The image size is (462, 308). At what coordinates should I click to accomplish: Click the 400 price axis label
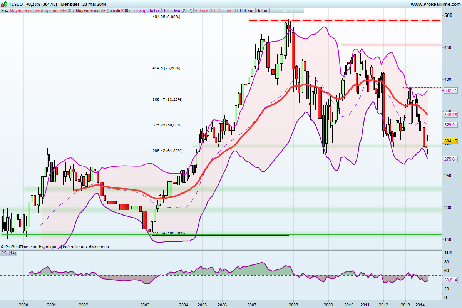click(x=448, y=79)
